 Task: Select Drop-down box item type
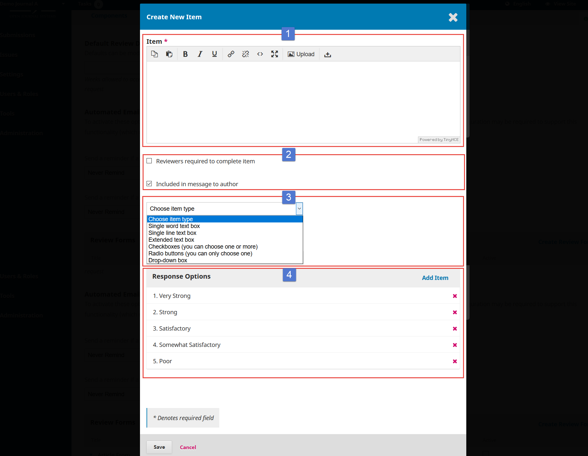point(167,260)
